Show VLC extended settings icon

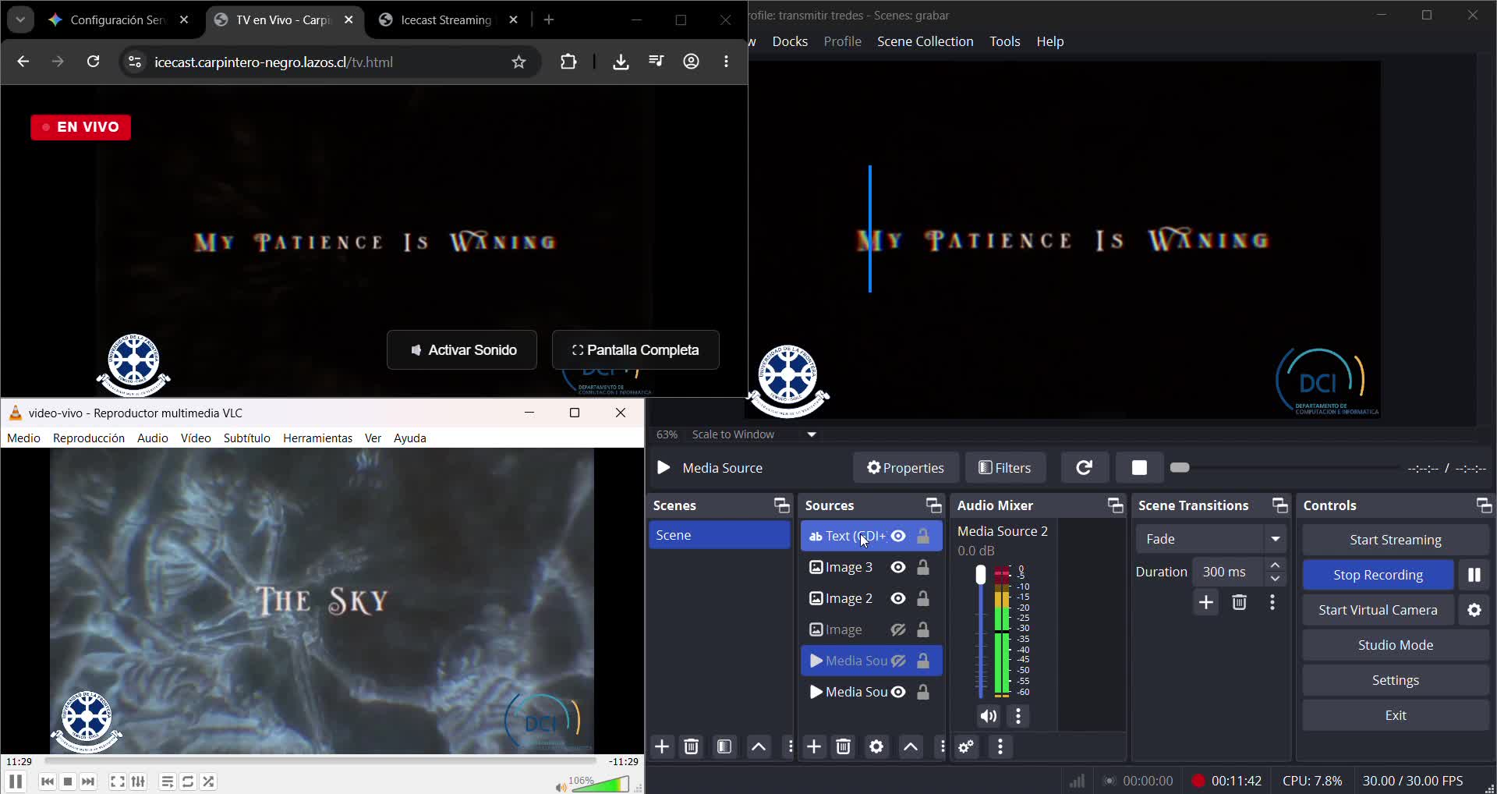(138, 782)
